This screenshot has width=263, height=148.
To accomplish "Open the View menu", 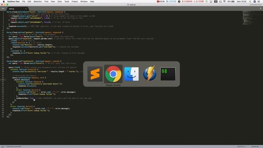I will tap(53, 2).
